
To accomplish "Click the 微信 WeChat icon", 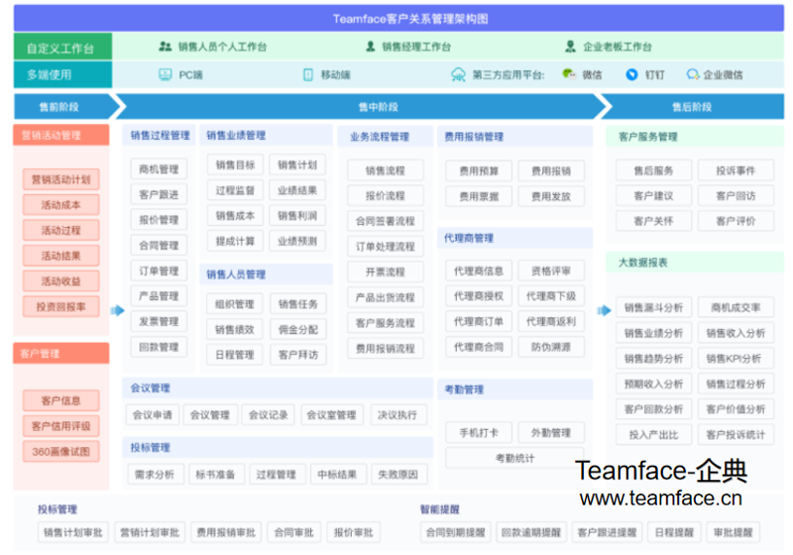I will [569, 74].
